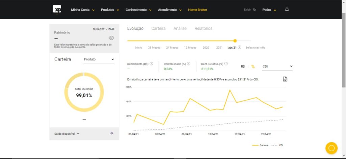This screenshot has width=346, height=159.
Task: Open the Home Broker link
Action: click(x=197, y=10)
